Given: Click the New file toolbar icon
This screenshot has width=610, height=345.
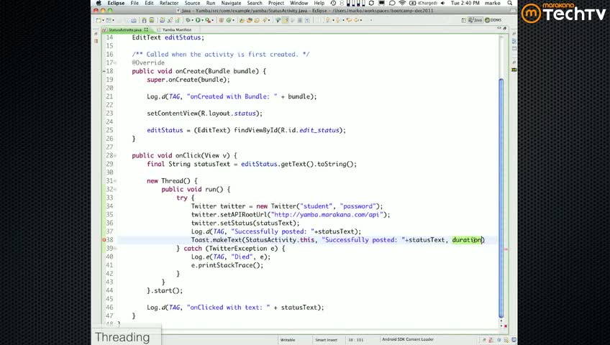Looking at the screenshot, I should coord(99,20).
